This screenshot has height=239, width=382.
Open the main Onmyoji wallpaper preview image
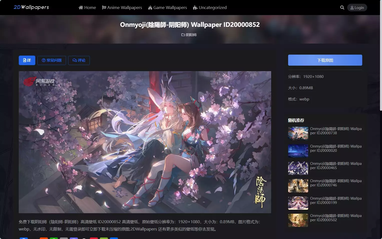click(x=145, y=142)
